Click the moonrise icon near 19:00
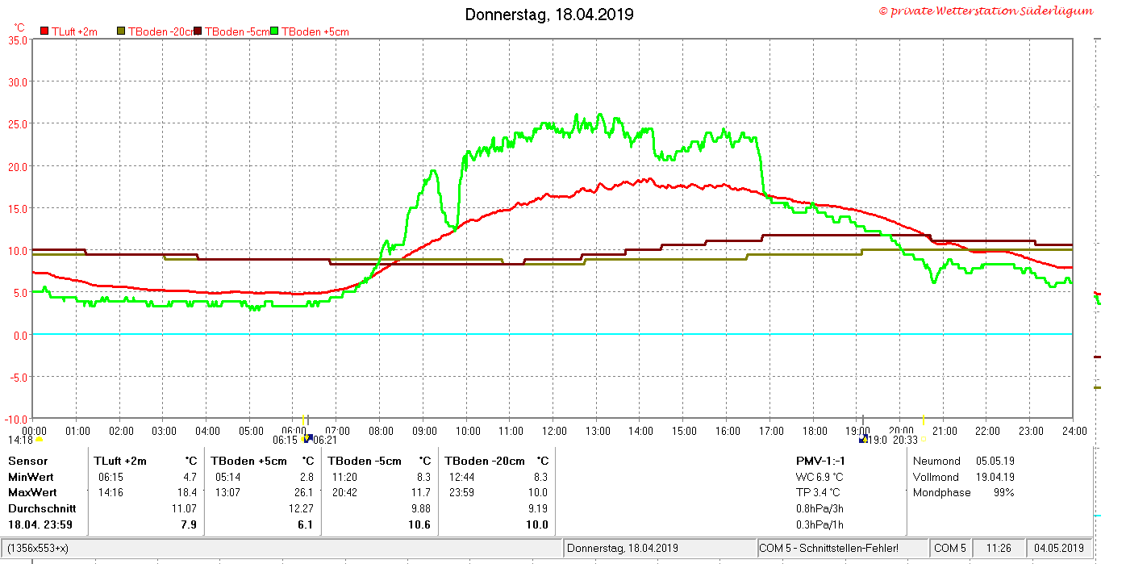The width and height of the screenshot is (1126, 564). coord(864,439)
